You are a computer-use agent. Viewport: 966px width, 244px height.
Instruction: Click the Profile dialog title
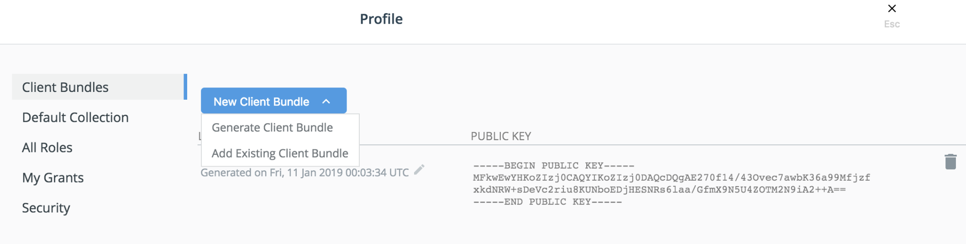coord(381,19)
